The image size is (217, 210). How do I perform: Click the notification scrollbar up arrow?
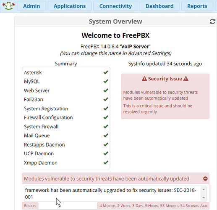pos(204,190)
